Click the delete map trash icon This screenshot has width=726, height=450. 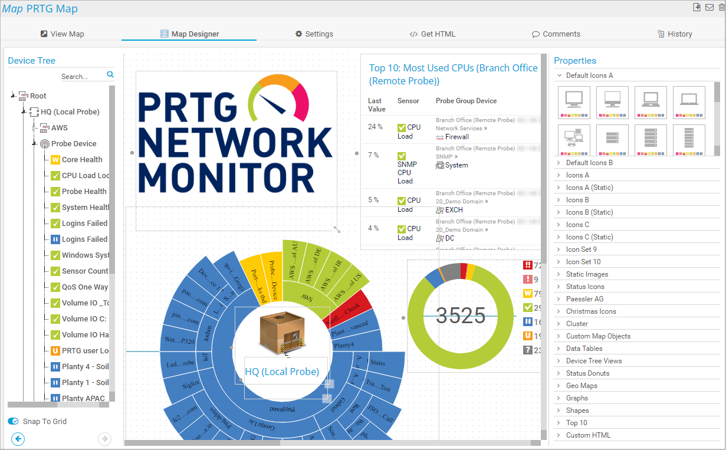coord(721,8)
